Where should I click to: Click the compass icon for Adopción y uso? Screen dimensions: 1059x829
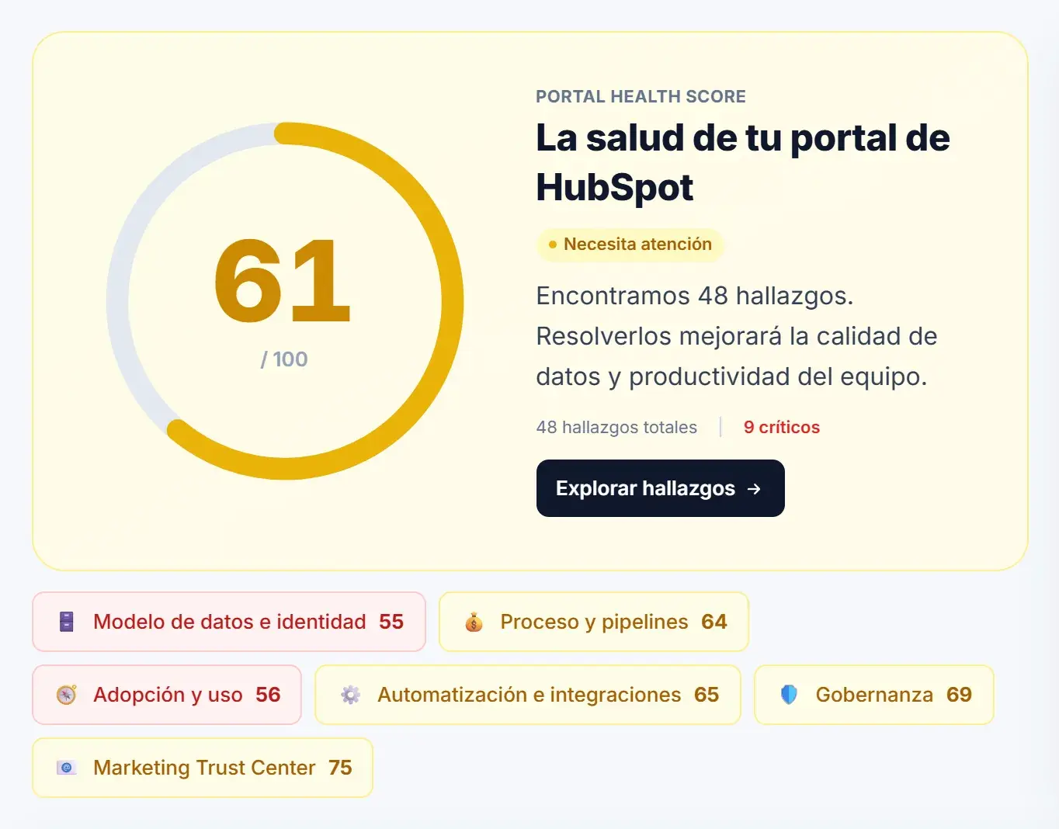pos(67,695)
